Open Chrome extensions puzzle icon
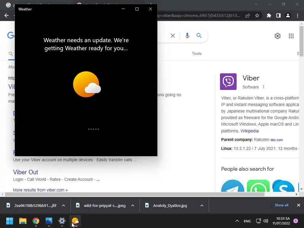This screenshot has width=304, height=228. (269, 15)
